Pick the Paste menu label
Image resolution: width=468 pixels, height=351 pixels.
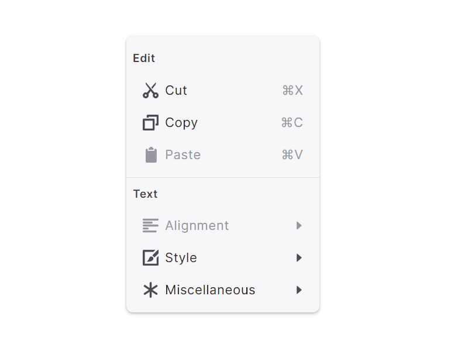coord(183,155)
